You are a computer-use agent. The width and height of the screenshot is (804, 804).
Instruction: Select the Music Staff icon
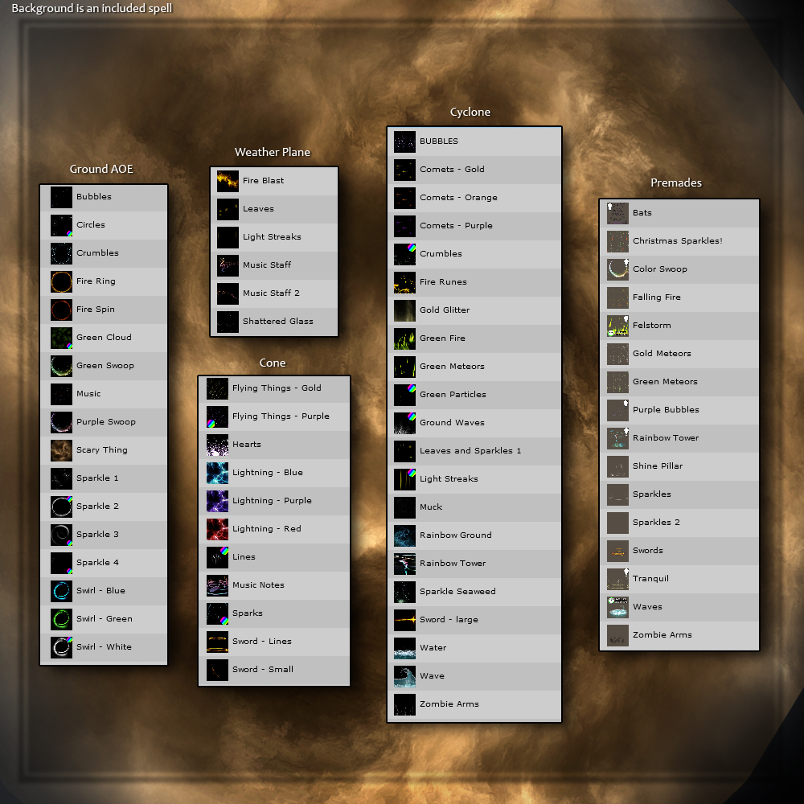click(x=228, y=265)
